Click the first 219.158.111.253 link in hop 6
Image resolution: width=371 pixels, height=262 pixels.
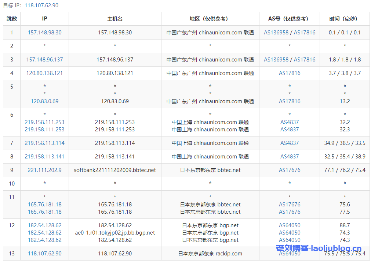pyautogui.click(x=44, y=122)
